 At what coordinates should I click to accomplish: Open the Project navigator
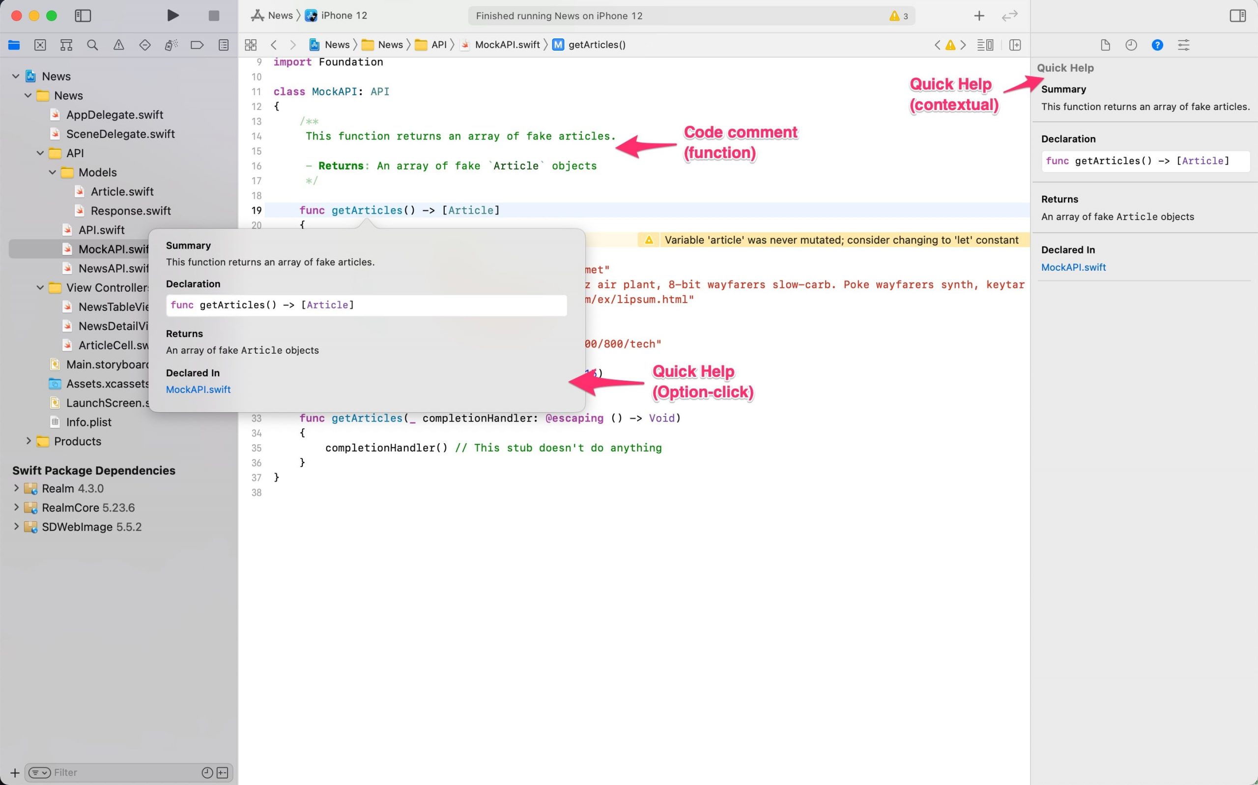pos(14,45)
